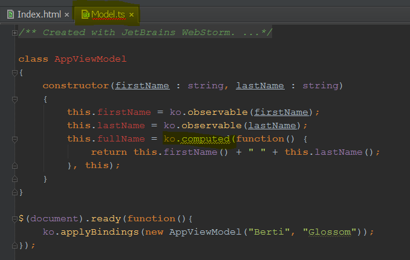Collapse the AppViewModel class body
Viewport: 410px width, 260px height.
click(x=14, y=73)
